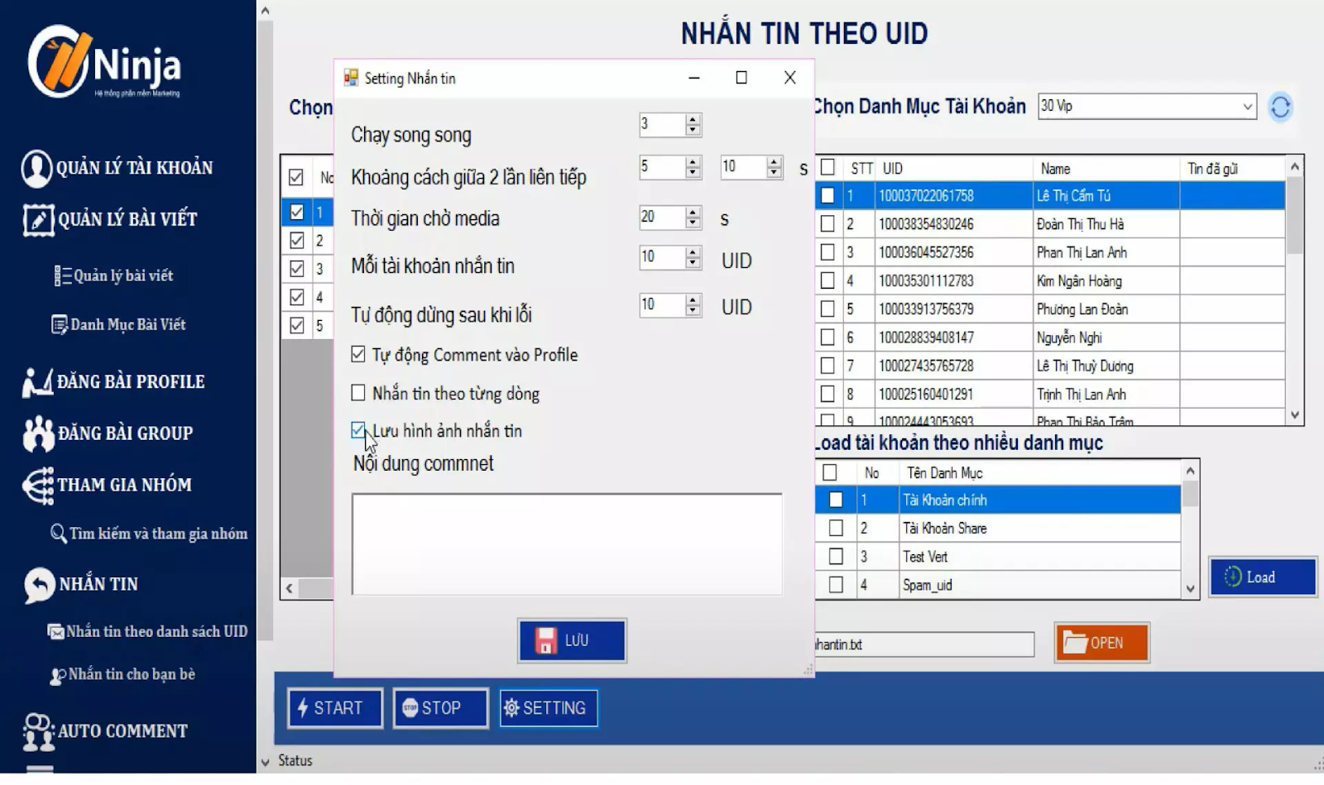This screenshot has height=785, width=1324.
Task: Click down arrow of category list scrollbar
Action: pos(1190,590)
